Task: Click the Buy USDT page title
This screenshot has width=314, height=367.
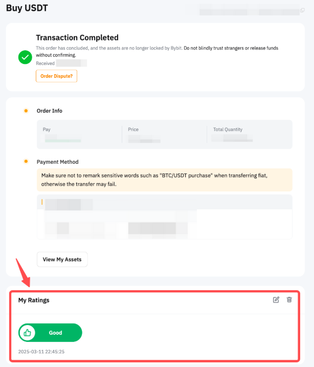Action: point(28,8)
